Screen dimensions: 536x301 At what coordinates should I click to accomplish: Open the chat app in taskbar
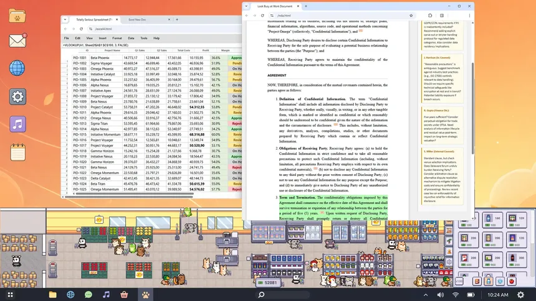89,294
